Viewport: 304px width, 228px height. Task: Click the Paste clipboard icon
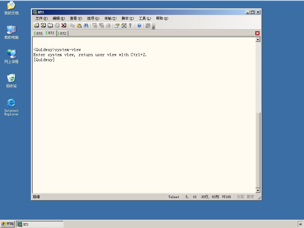(x=79, y=26)
